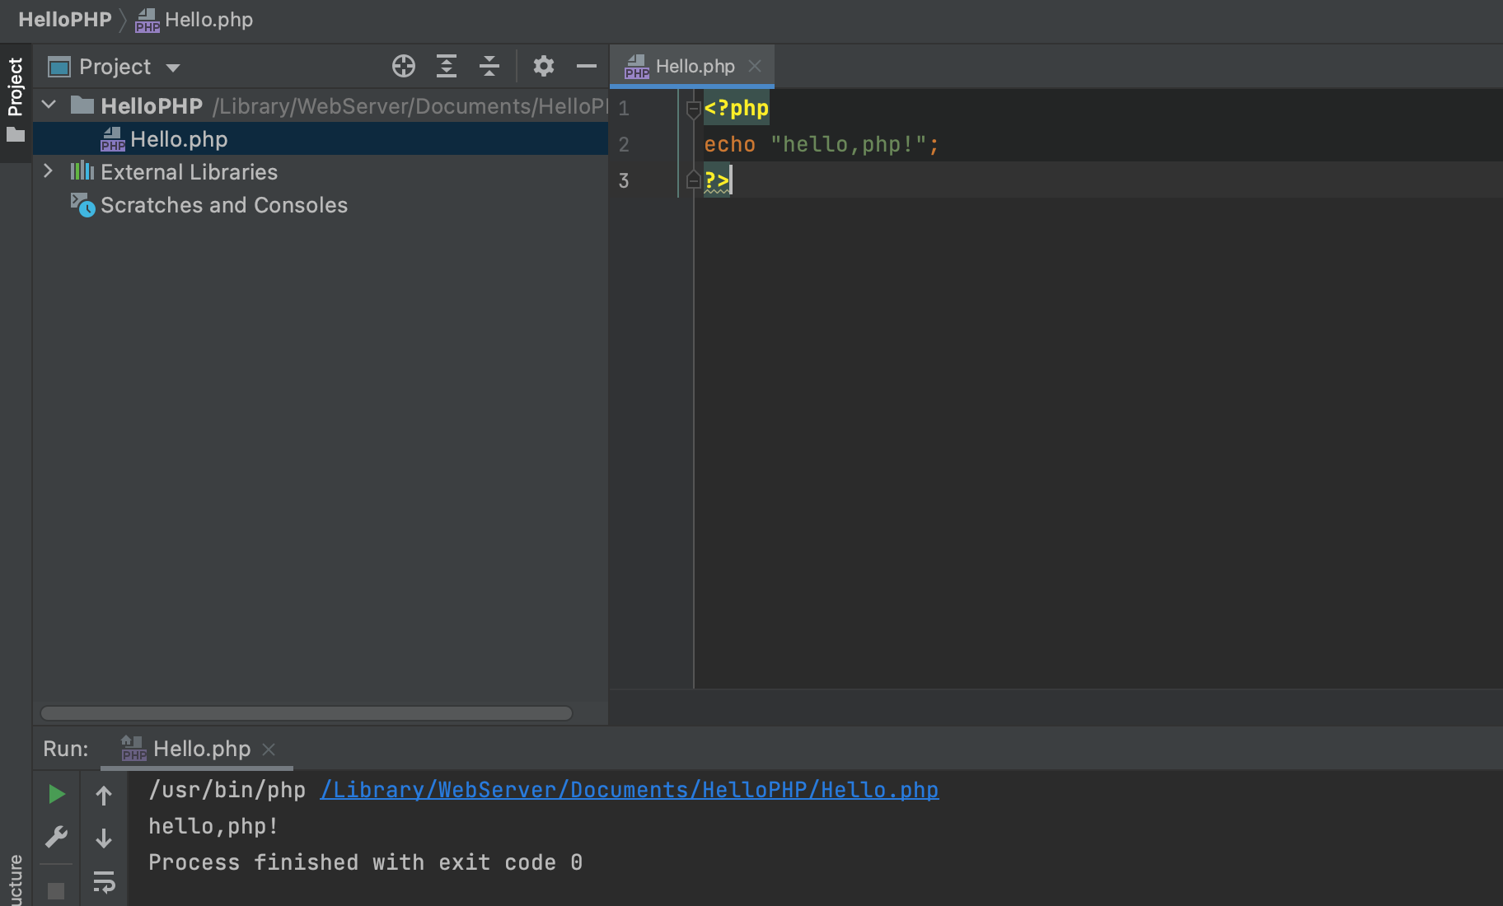Viewport: 1503px width, 906px height.
Task: Open the Project view dropdown arrow
Action: coord(173,68)
